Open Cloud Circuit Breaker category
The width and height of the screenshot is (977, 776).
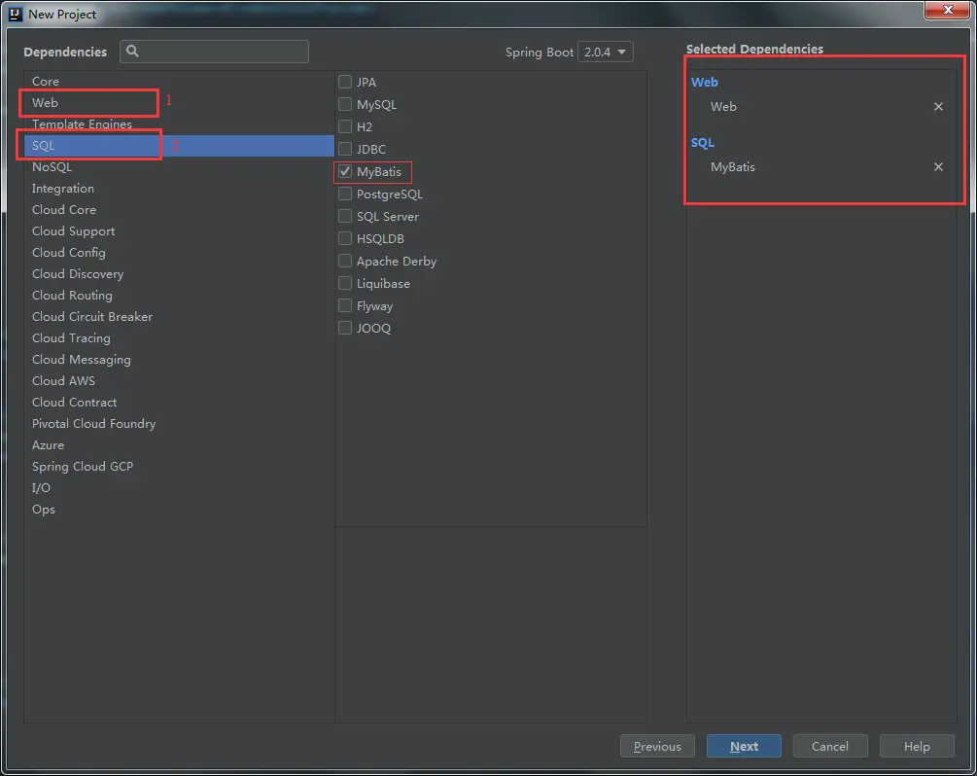[179, 317]
